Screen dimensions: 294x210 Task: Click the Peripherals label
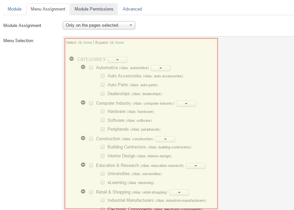(x=118, y=129)
